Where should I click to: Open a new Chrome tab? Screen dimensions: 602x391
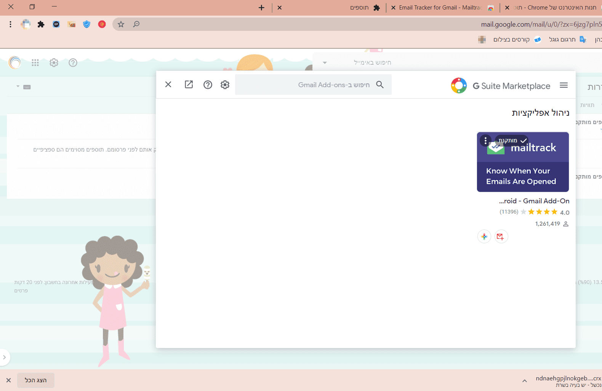[x=261, y=8]
